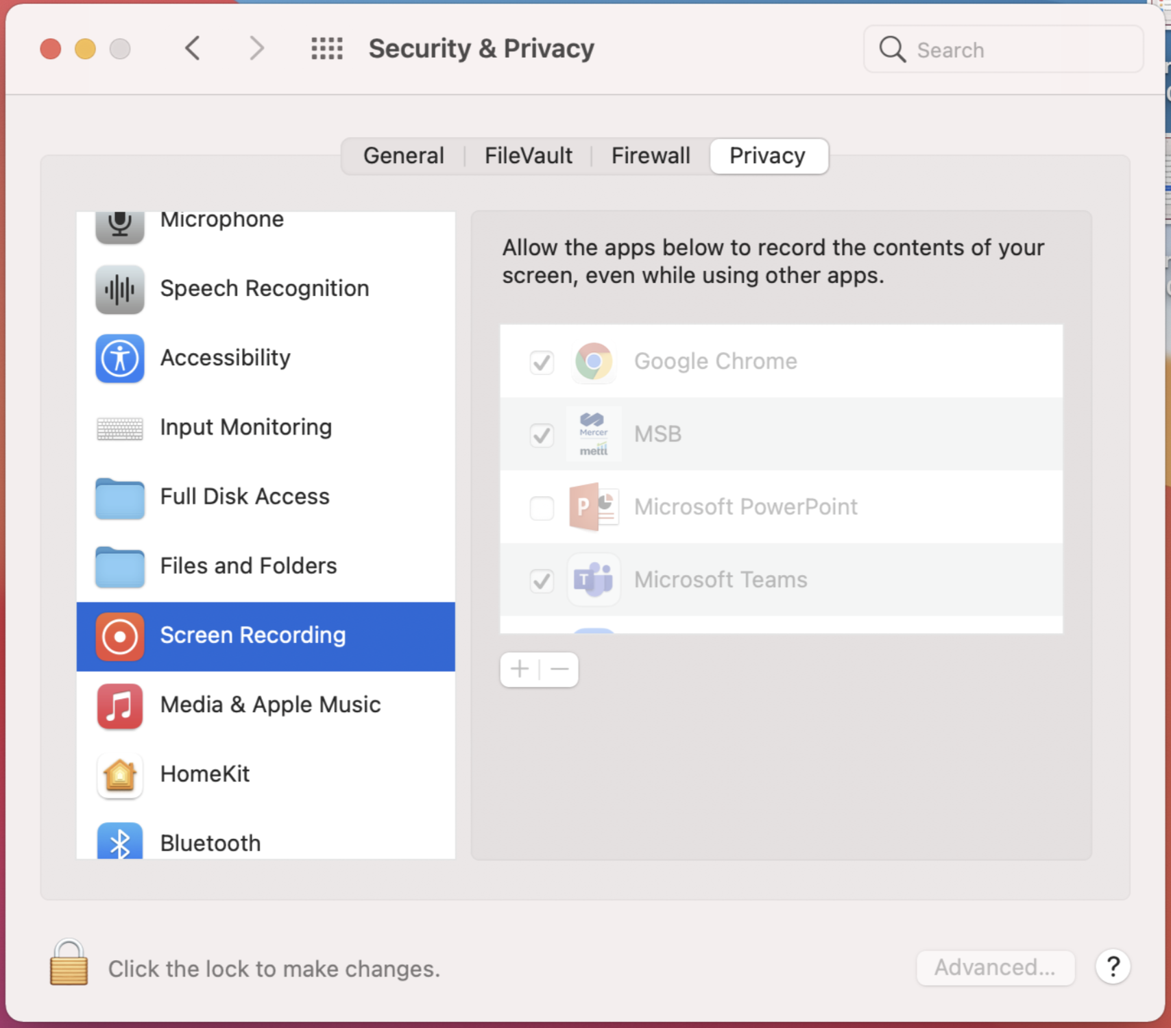Switch to the Firewall tab
This screenshot has height=1028, width=1171.
(x=650, y=156)
